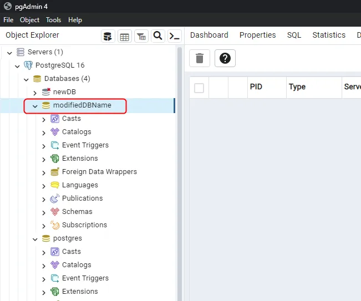This screenshot has height=301, width=361.
Task: Open the Tools menu
Action: [x=53, y=20]
